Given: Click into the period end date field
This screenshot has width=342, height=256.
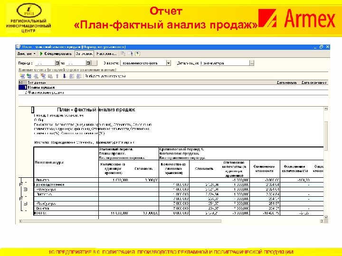Looking at the screenshot, I should [76, 63].
